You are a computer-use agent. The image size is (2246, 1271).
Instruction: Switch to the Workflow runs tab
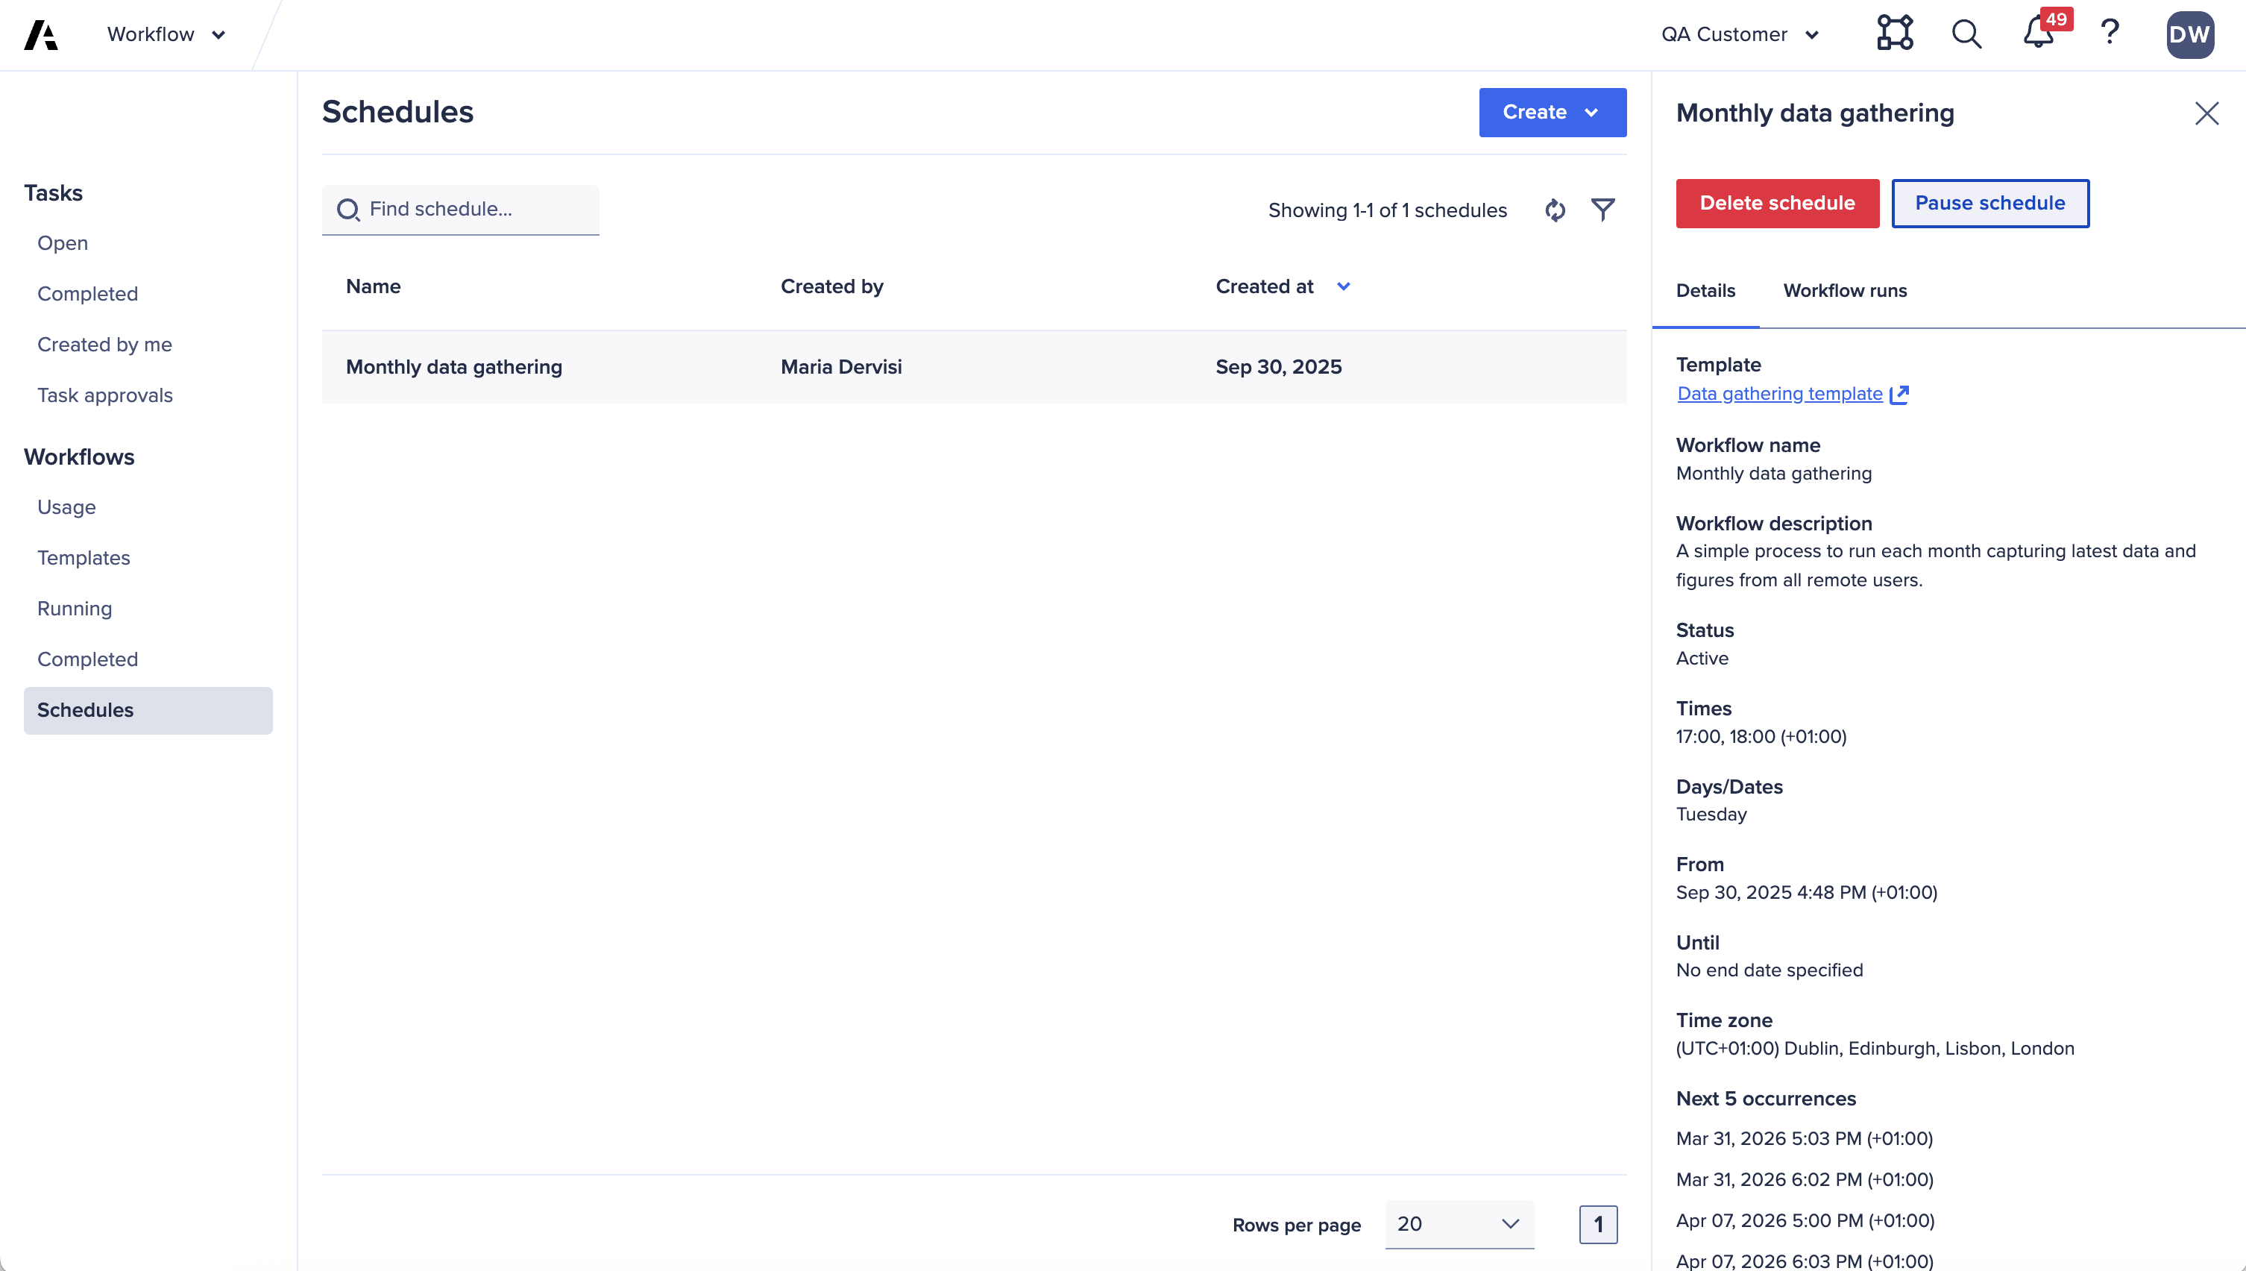click(x=1845, y=291)
